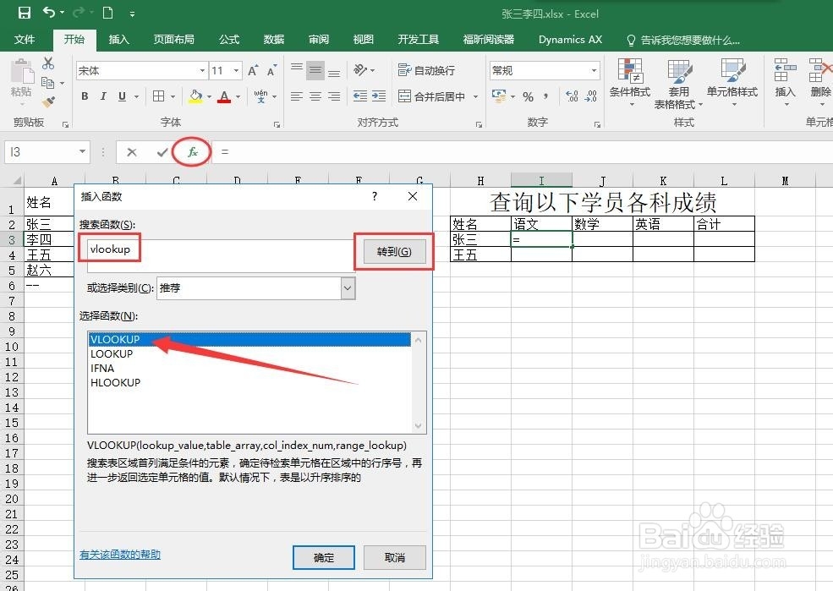The height and width of the screenshot is (591, 833).
Task: Open 有关该函数的帮助 link
Action: 120,555
